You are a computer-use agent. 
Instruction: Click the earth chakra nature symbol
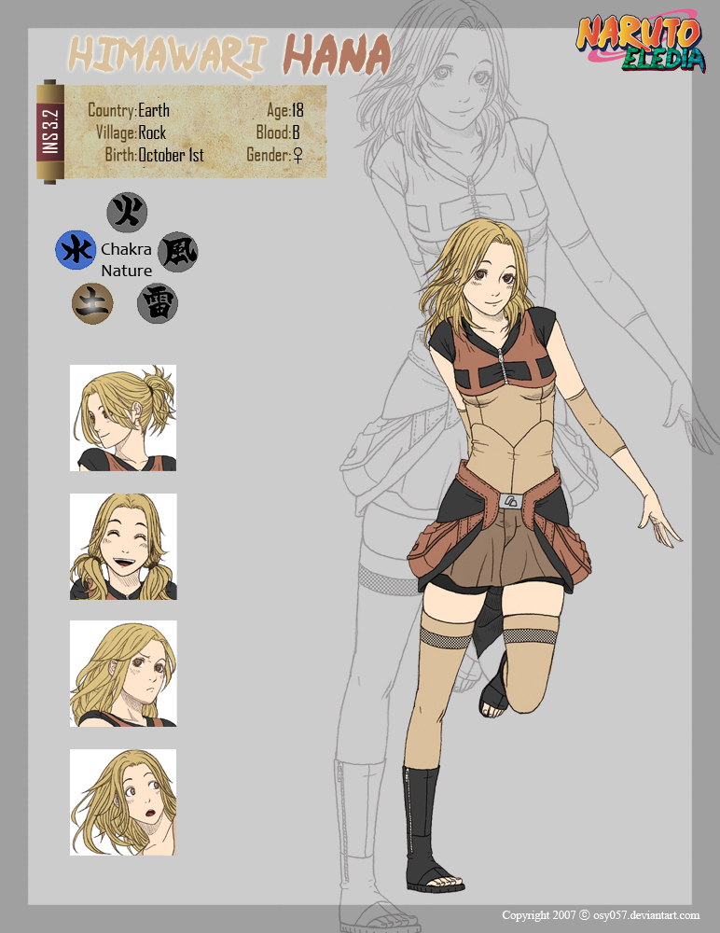[x=92, y=303]
